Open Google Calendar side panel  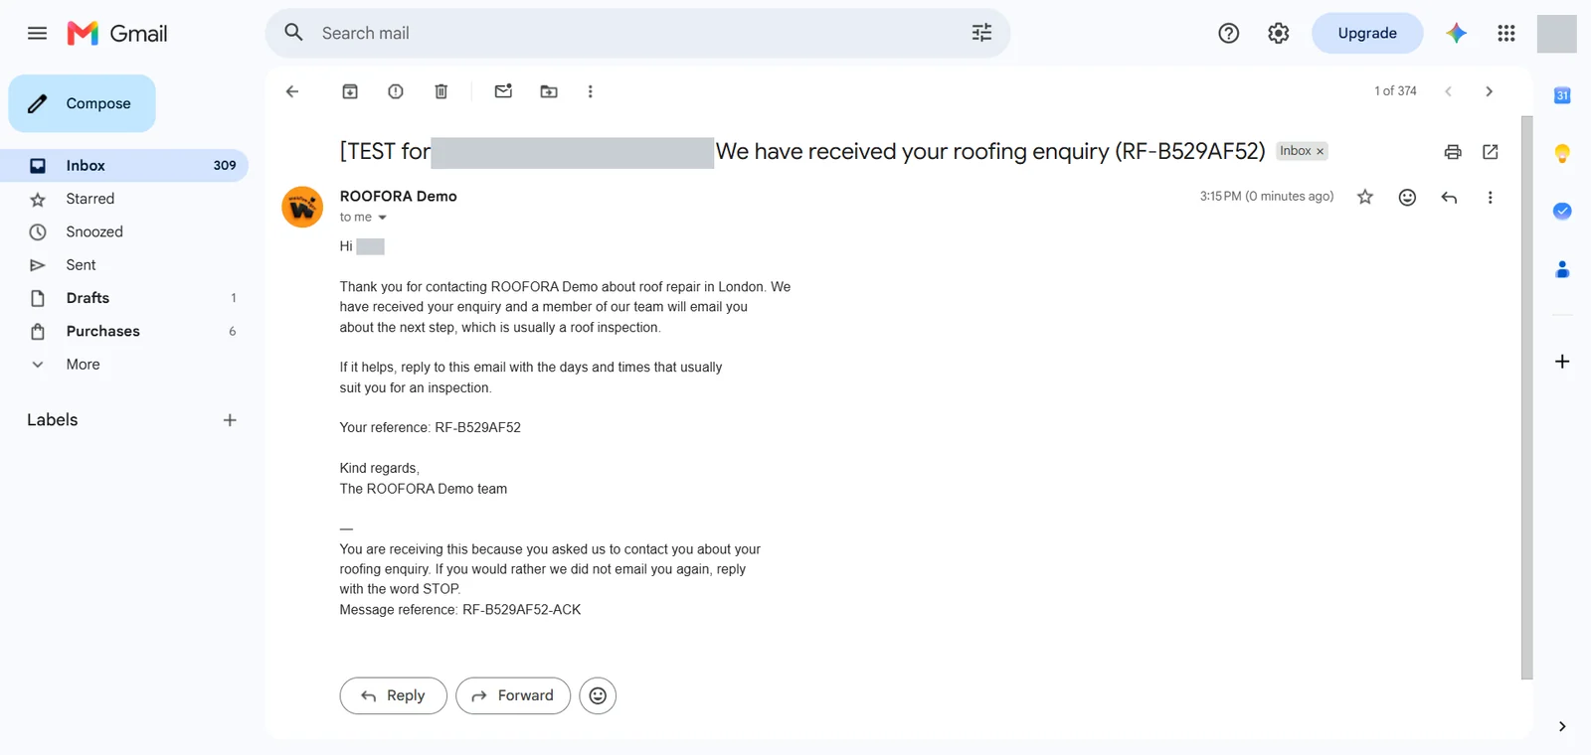[x=1562, y=95]
